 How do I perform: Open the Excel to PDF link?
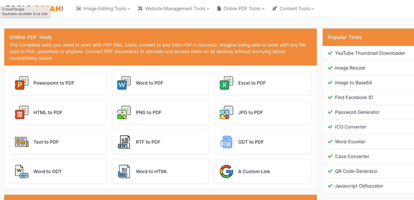252,83
